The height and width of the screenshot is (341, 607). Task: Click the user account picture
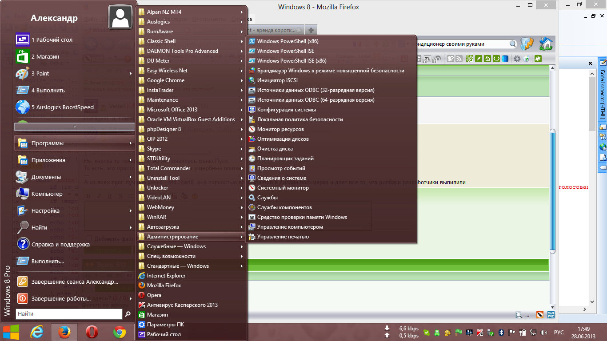coord(120,18)
